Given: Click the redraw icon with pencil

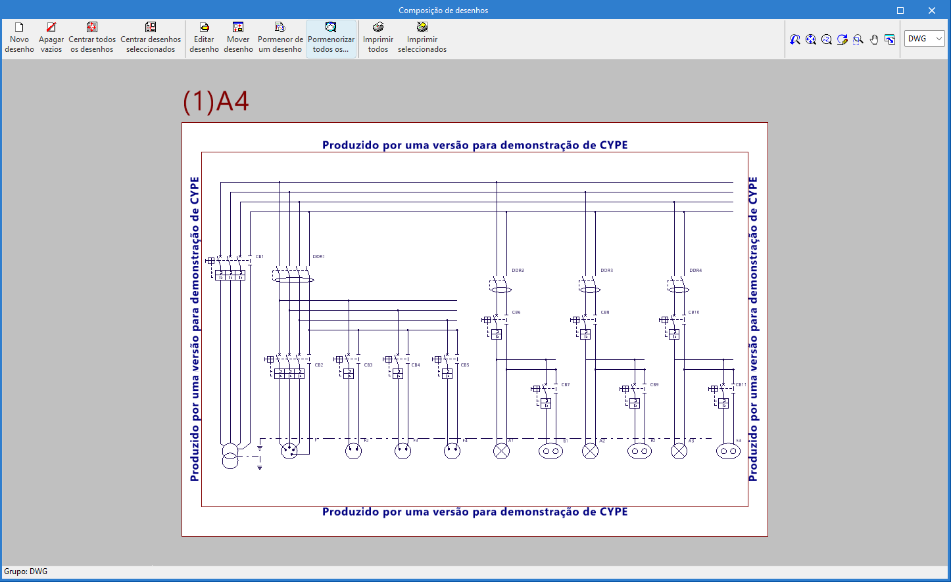Looking at the screenshot, I should click(x=842, y=39).
